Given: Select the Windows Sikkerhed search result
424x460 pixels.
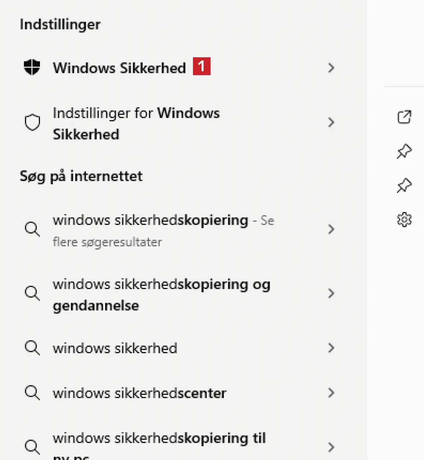Looking at the screenshot, I should click(119, 68).
